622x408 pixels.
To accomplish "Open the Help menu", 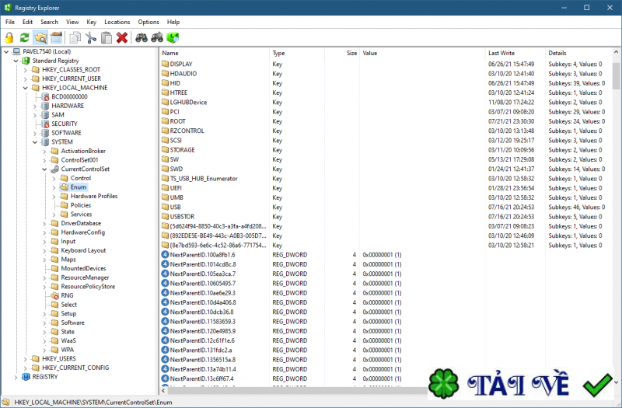I will click(173, 22).
